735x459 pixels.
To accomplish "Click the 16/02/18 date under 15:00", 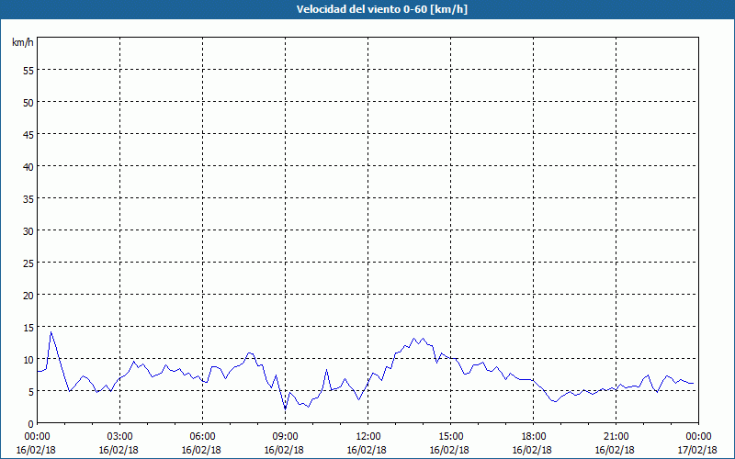I will pyautogui.click(x=449, y=450).
